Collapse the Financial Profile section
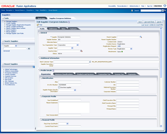This screenshot has height=134, width=167. (x=41, y=120)
